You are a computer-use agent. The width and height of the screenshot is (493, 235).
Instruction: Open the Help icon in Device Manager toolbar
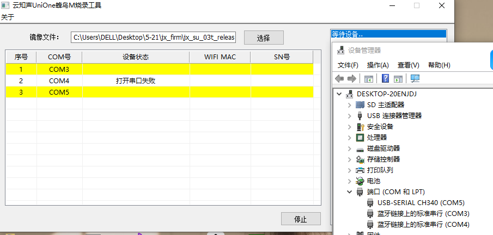[x=385, y=78]
